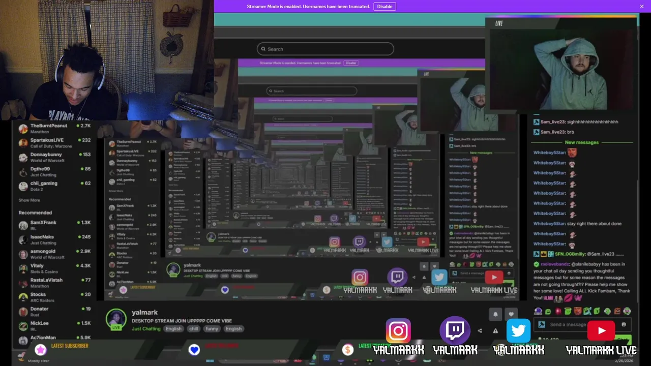Screen dimensions: 651x366
Task: Open the yalmark streamer name link
Action: click(x=144, y=313)
